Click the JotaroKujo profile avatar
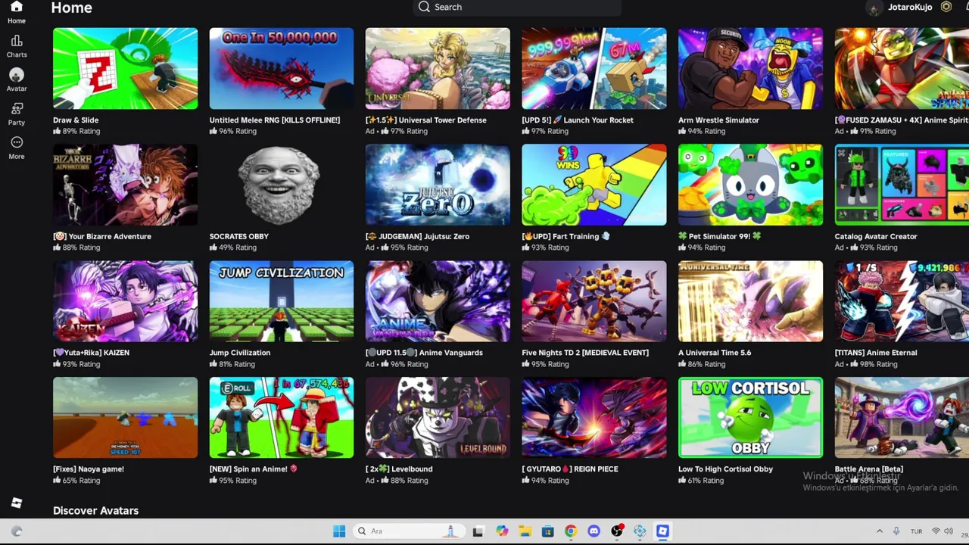The width and height of the screenshot is (969, 545). [x=874, y=8]
